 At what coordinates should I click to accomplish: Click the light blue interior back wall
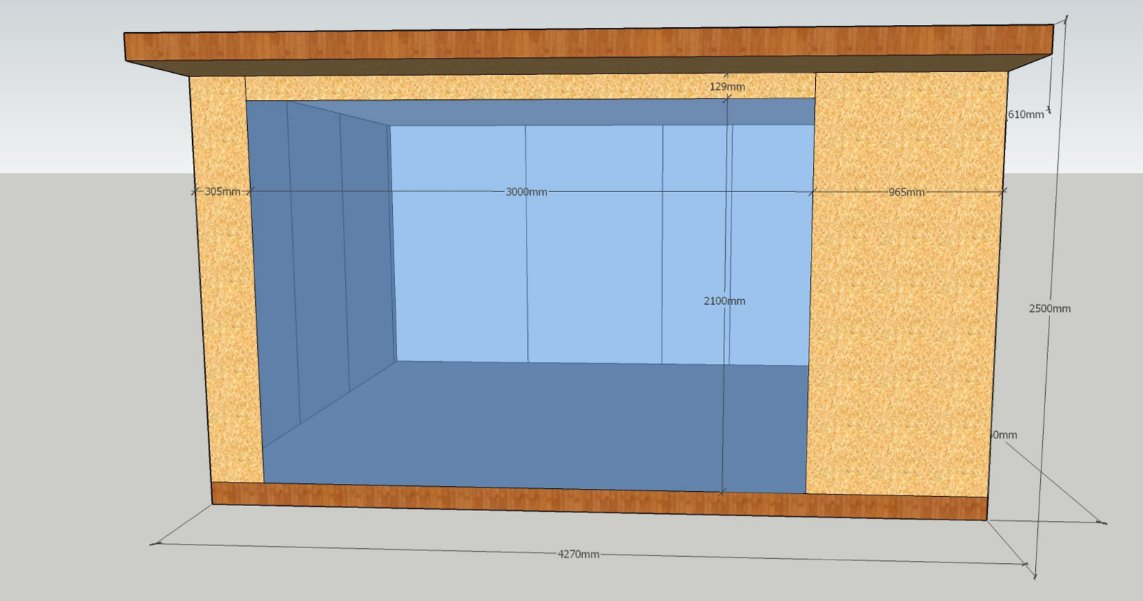coord(593,243)
